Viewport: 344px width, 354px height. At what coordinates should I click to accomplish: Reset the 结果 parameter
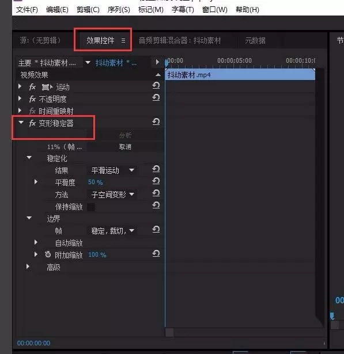[156, 169]
